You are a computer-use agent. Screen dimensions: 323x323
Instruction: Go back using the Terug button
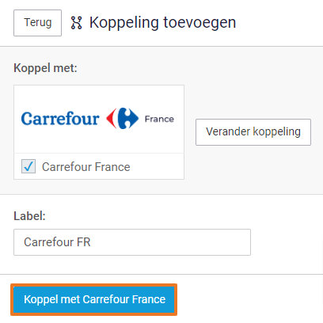(x=37, y=23)
